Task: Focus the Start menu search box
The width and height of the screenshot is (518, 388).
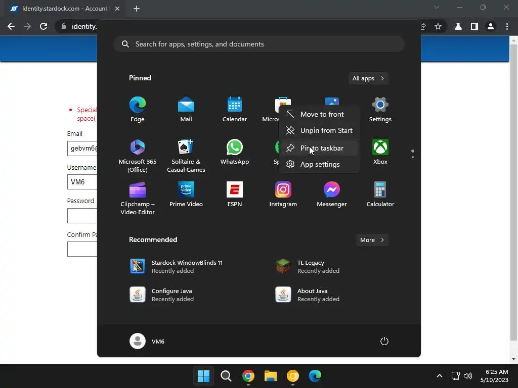Action: pyautogui.click(x=259, y=44)
